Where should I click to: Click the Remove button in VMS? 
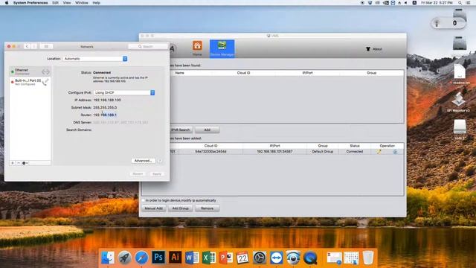207,208
